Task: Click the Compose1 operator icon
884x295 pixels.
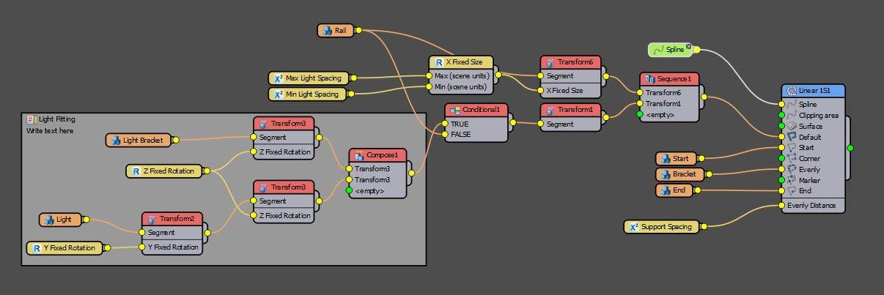Action: click(x=358, y=155)
